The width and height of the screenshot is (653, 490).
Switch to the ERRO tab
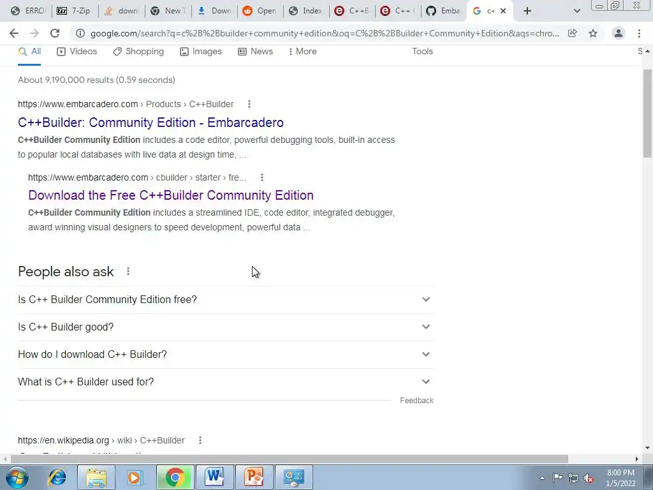28,11
